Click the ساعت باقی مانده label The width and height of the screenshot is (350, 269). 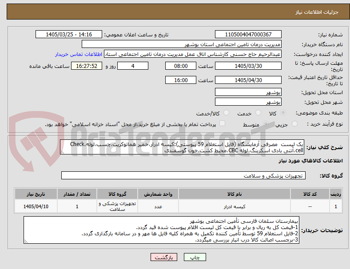pos(49,66)
